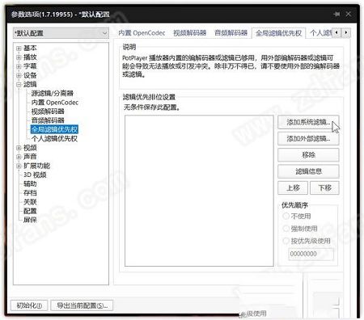
Task: Open the 关联 tree item
Action: click(x=30, y=202)
